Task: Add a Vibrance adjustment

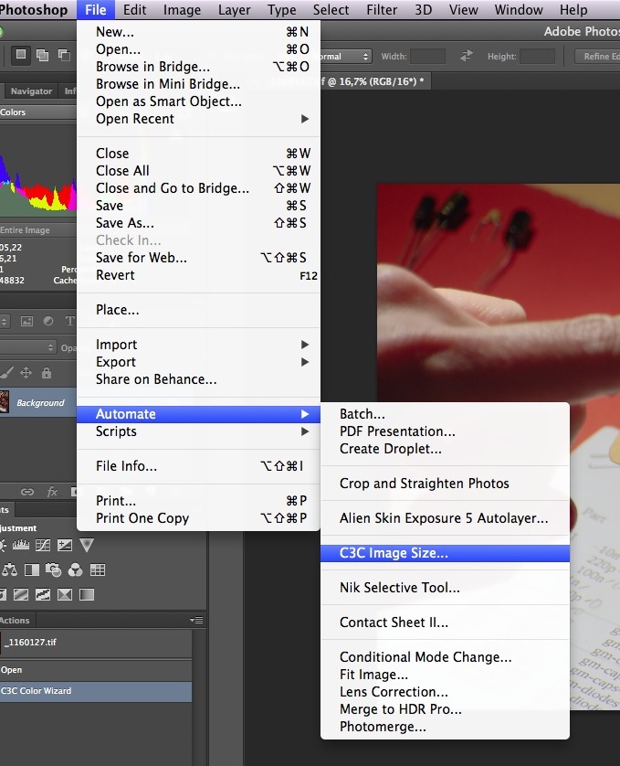Action: coord(87,545)
